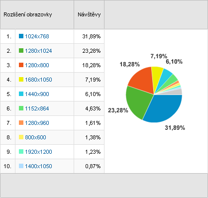Click the Návštěvy column header
This screenshot has width=208, height=198.
(x=89, y=14)
